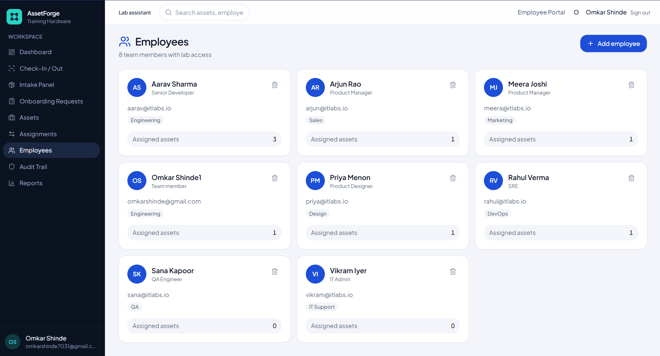
Task: Click the Sales tag on Arjun Rao
Action: (x=316, y=120)
